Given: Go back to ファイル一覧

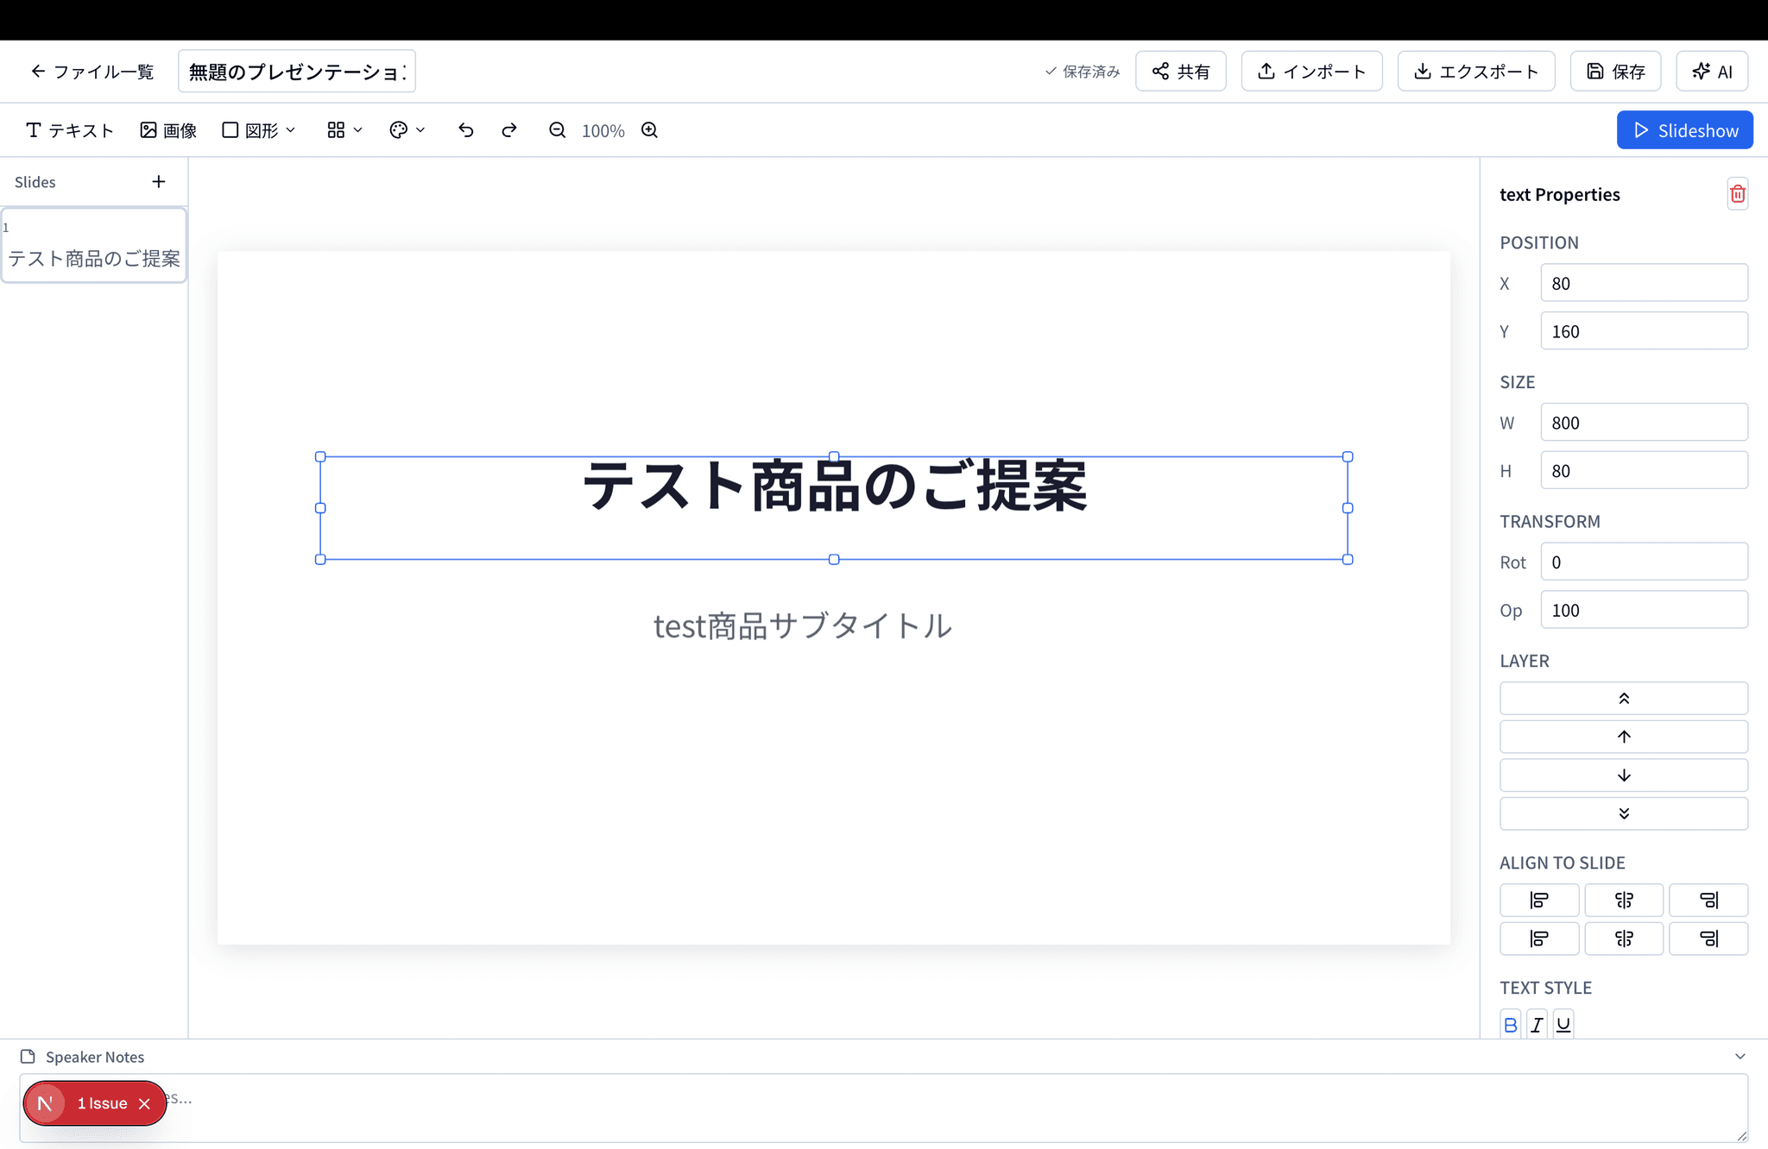Looking at the screenshot, I should coord(92,72).
